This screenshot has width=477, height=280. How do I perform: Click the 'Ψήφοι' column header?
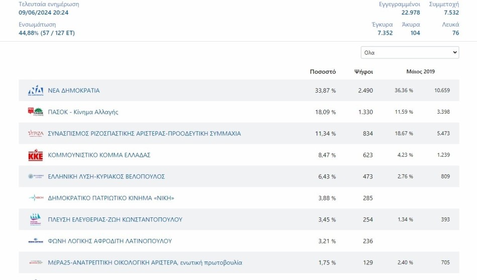pos(364,72)
